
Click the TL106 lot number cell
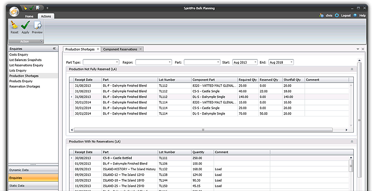[175, 164]
